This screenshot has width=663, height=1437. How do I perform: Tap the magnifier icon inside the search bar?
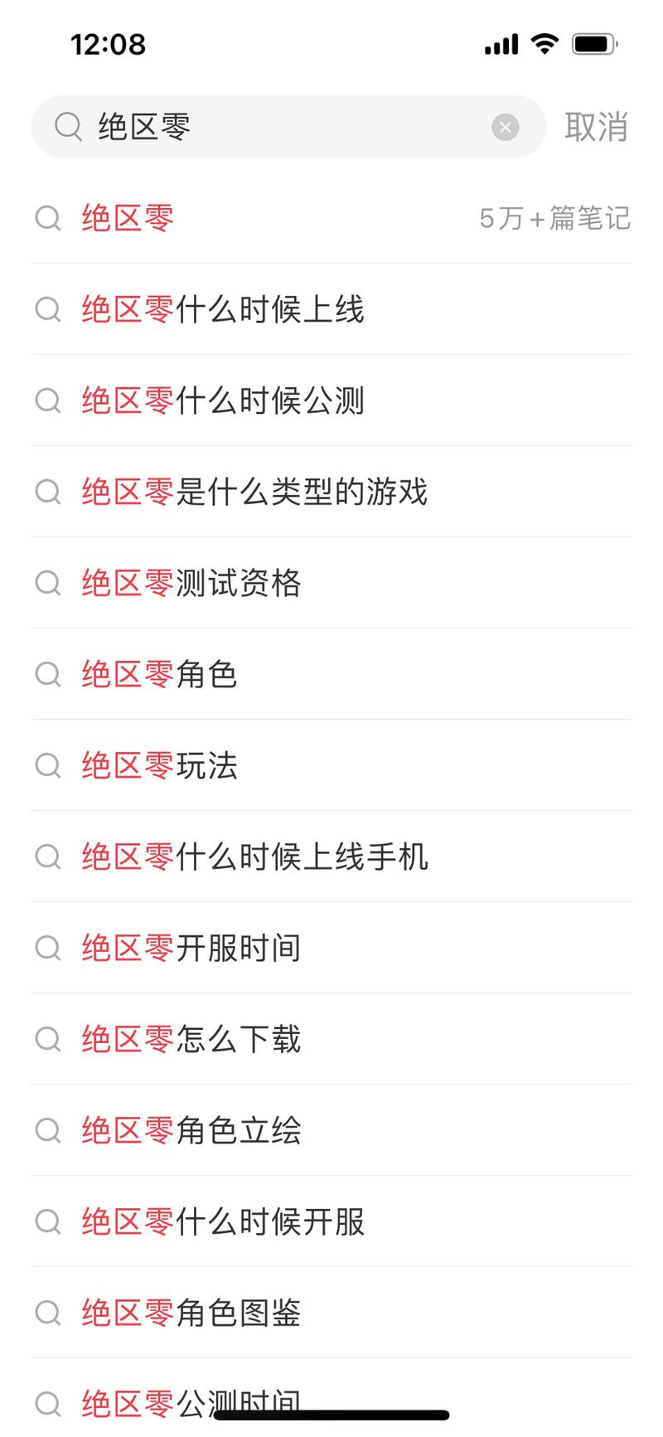click(x=68, y=127)
